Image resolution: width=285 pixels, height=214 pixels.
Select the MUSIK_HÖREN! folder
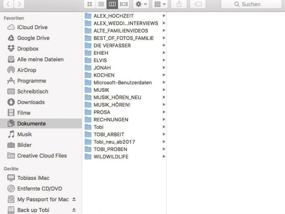click(x=124, y=105)
